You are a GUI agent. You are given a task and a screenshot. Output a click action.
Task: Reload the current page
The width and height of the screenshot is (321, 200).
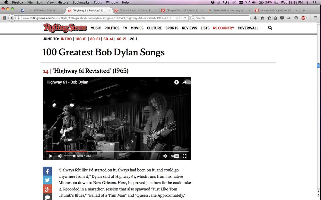click(185, 18)
